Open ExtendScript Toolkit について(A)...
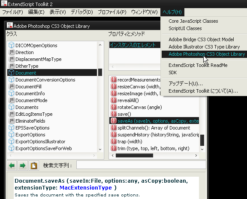The image size is (247, 199). (203, 91)
